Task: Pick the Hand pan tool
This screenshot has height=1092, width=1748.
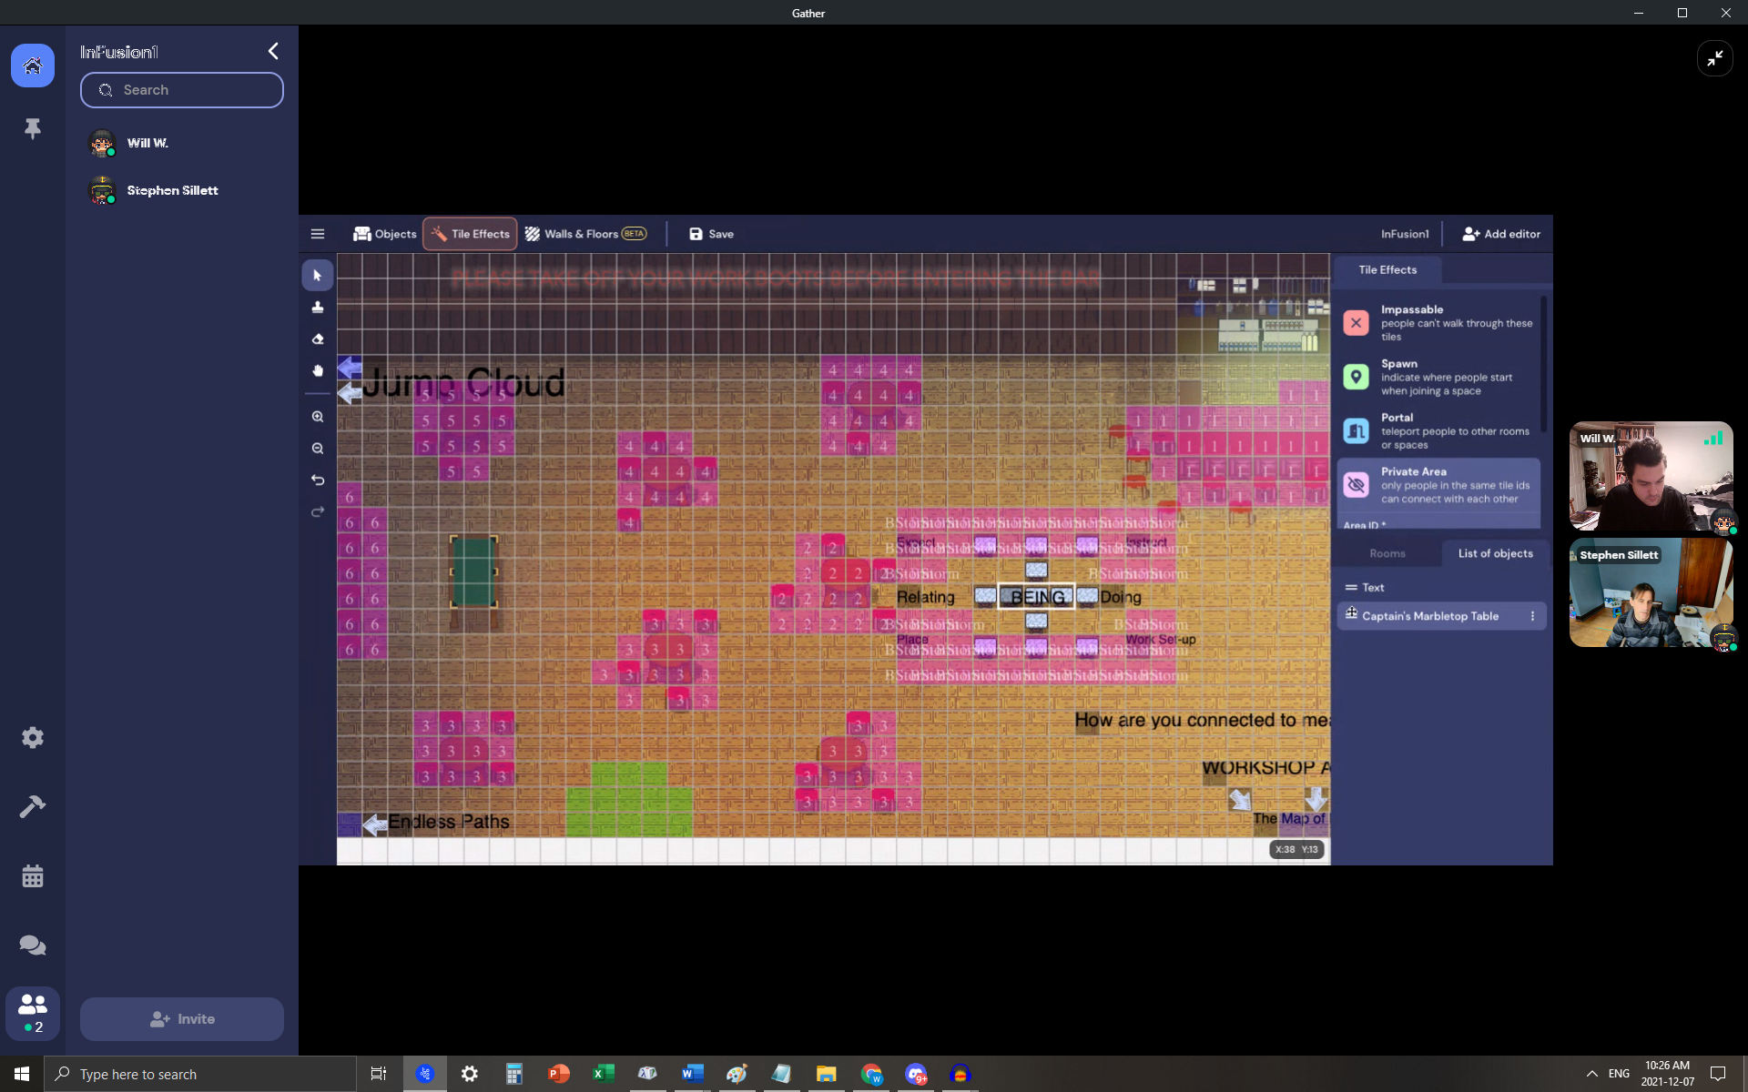Action: coord(318,370)
